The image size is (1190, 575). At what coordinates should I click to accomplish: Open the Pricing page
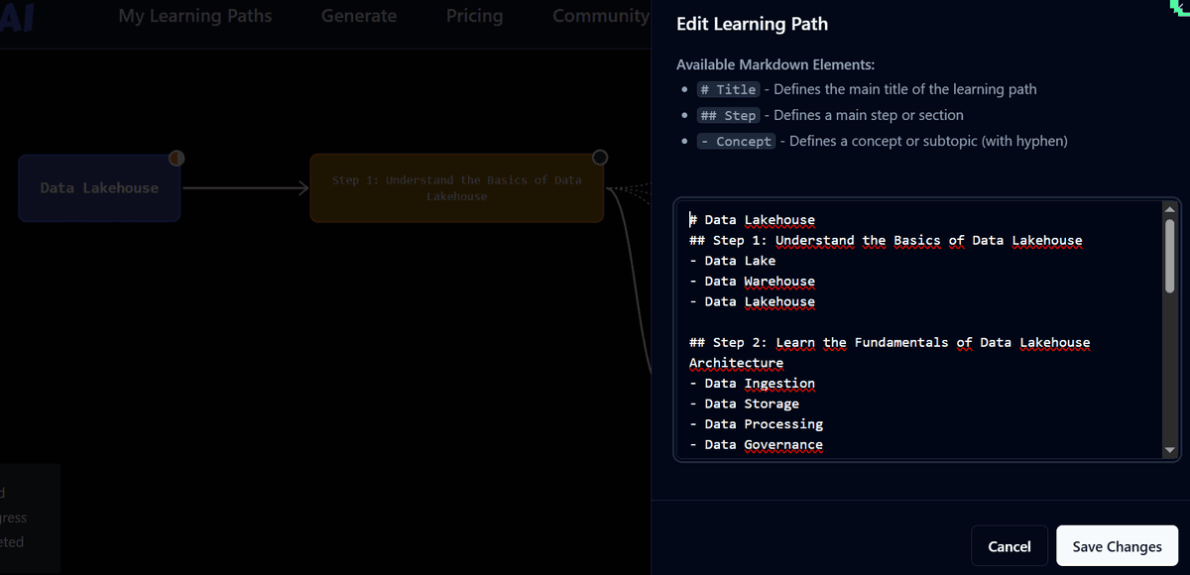click(474, 16)
